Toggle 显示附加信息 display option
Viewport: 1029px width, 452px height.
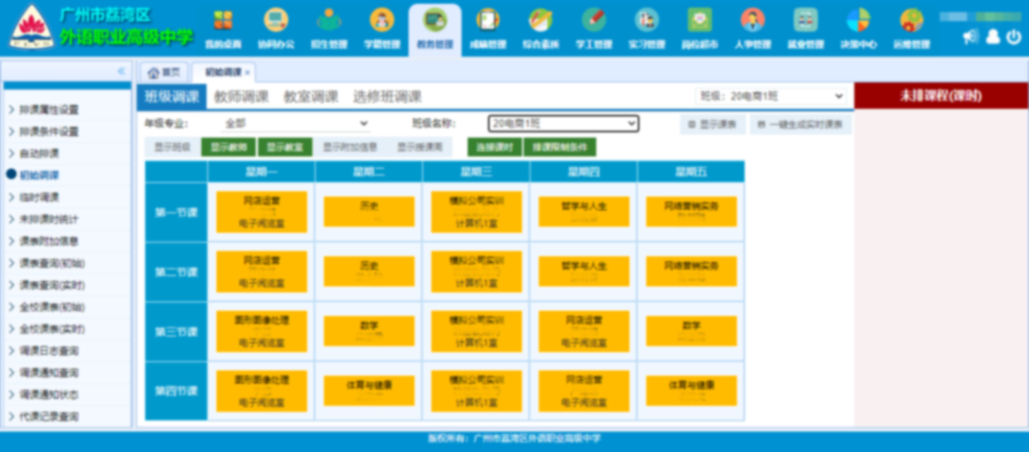click(350, 147)
